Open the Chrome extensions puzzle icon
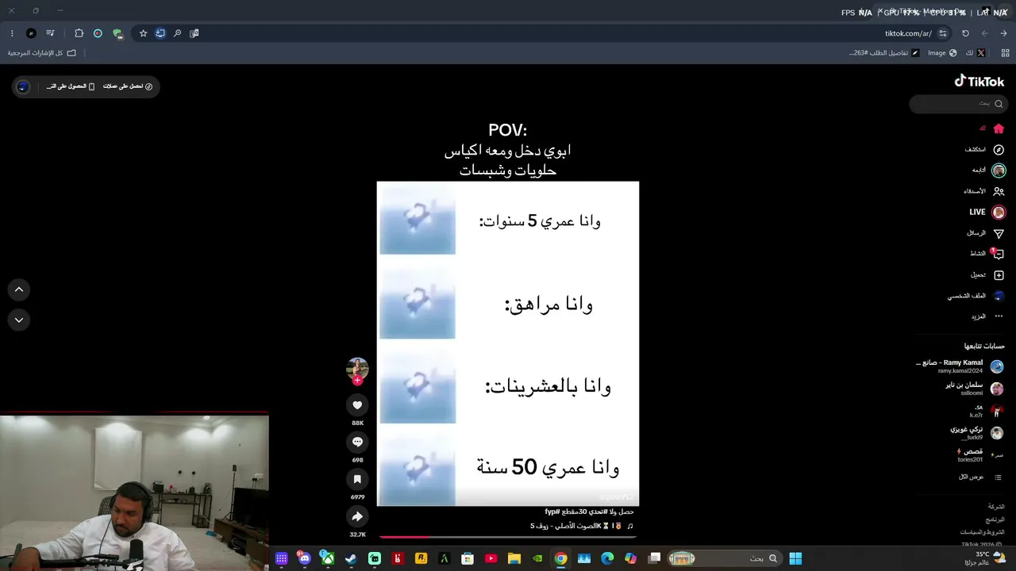 click(79, 33)
